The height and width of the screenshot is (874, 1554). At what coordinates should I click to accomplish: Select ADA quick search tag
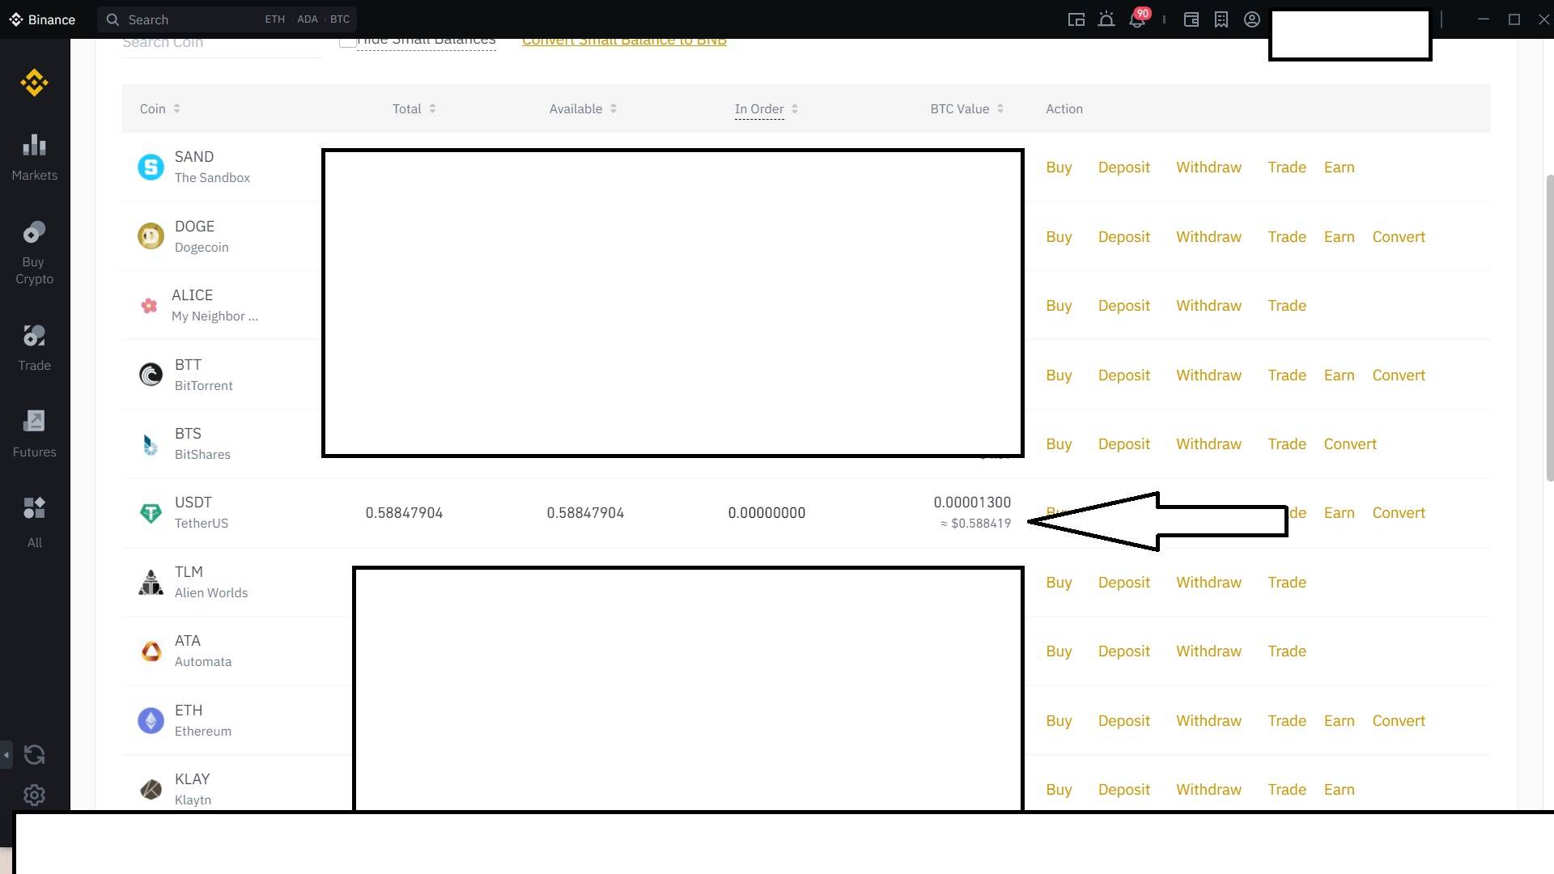pyautogui.click(x=308, y=19)
